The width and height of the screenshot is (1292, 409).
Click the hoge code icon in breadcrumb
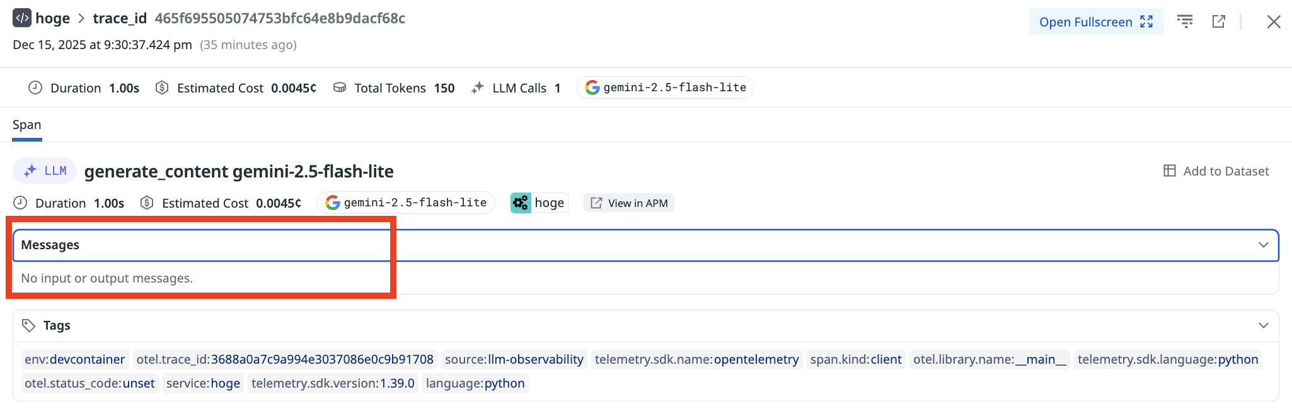coord(21,18)
